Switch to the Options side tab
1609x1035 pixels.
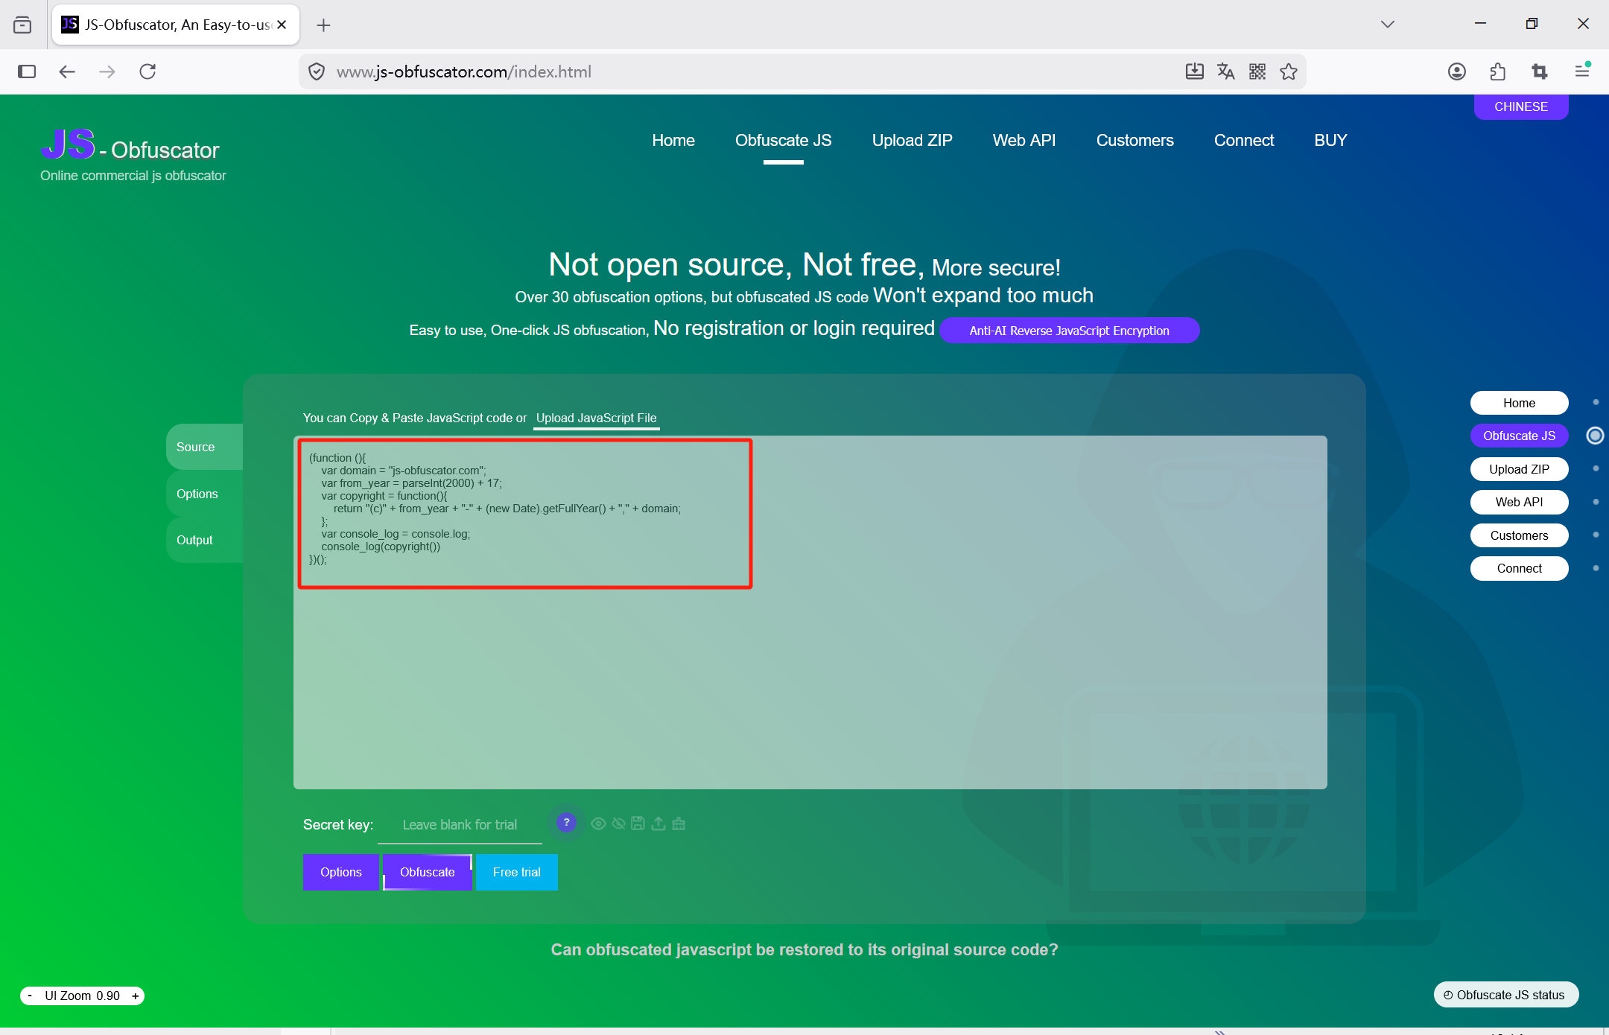205,494
